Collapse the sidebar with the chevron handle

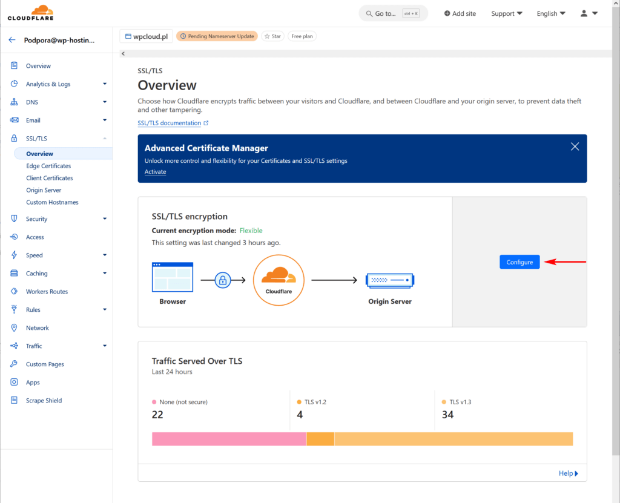click(x=123, y=54)
